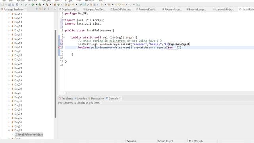Open the New Java Class dropdown arrow
Screen dimensions: 254x143
coord(62,4)
